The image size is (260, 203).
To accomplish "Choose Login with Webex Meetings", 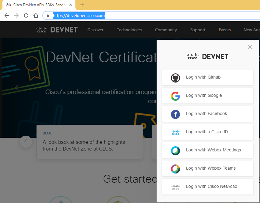I will (208, 150).
